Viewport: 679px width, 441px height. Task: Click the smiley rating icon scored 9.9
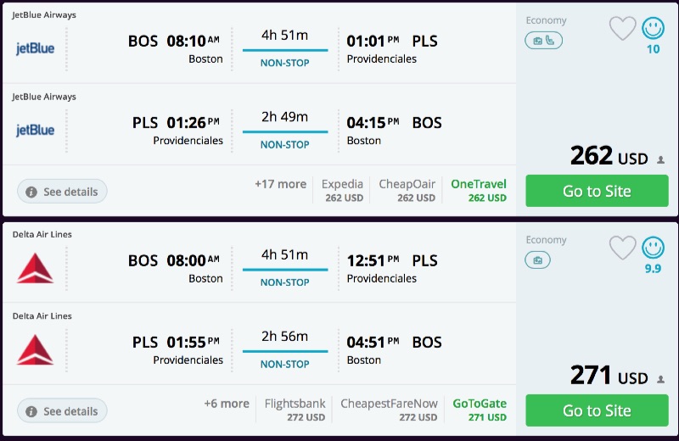pos(653,248)
